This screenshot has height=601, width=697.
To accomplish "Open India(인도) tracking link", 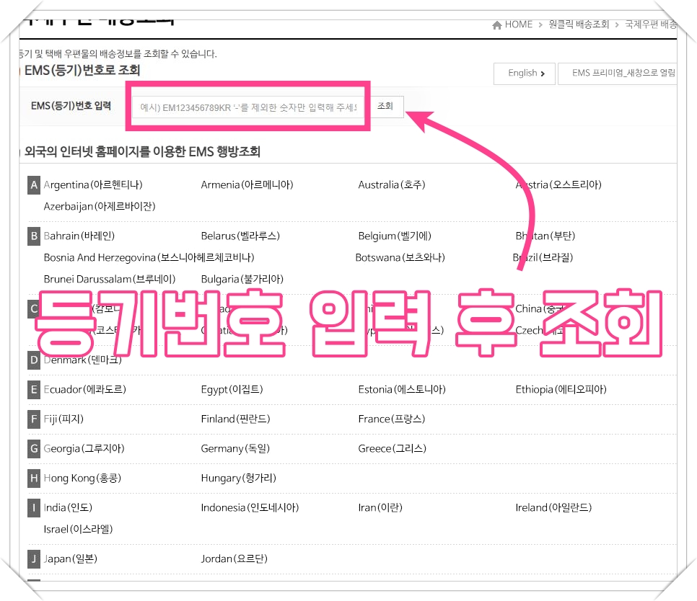I will [x=68, y=508].
